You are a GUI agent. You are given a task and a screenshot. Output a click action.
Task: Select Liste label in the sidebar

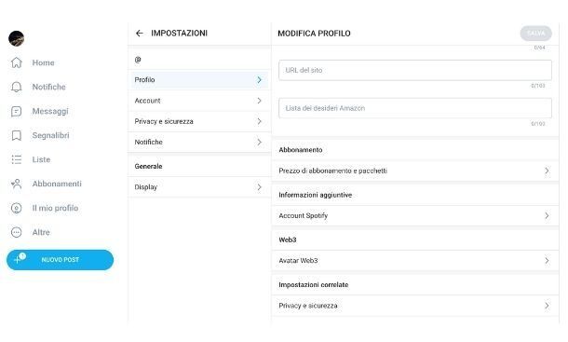[x=41, y=159]
